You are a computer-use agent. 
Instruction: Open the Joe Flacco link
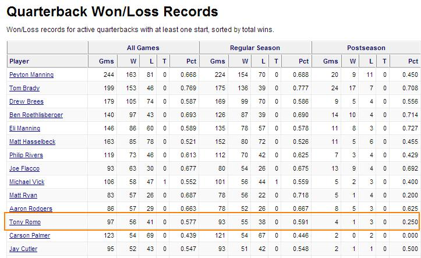[24, 168]
